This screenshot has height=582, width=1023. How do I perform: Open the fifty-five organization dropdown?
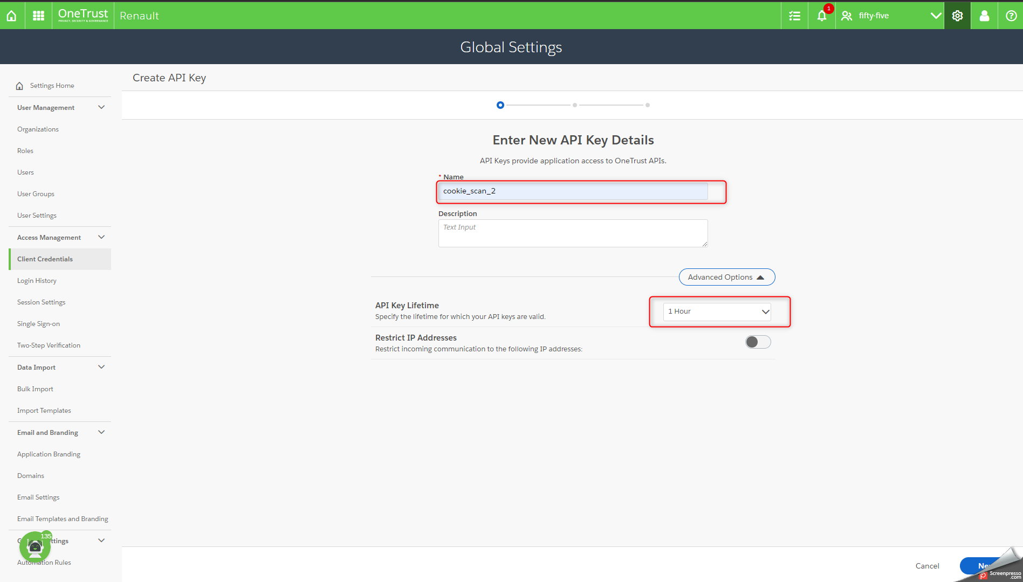tap(891, 16)
